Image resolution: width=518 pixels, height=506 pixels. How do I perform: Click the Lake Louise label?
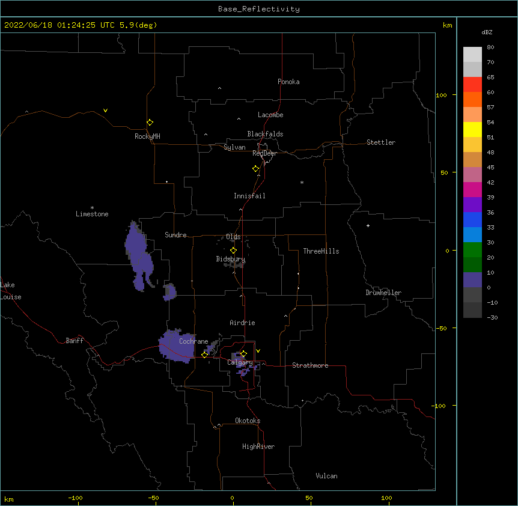coord(11,291)
